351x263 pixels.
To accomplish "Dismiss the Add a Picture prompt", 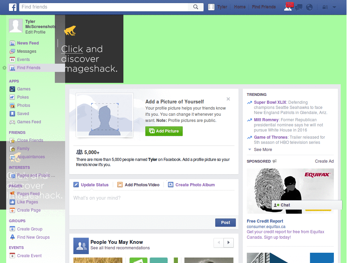I will 228,99.
